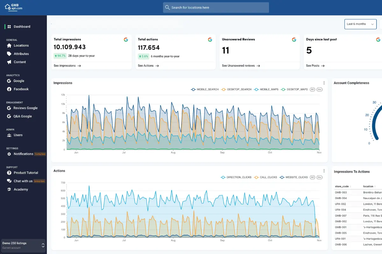382x254 pixels.
Task: Click the Product Tutorial question icon
Action: coord(9,173)
